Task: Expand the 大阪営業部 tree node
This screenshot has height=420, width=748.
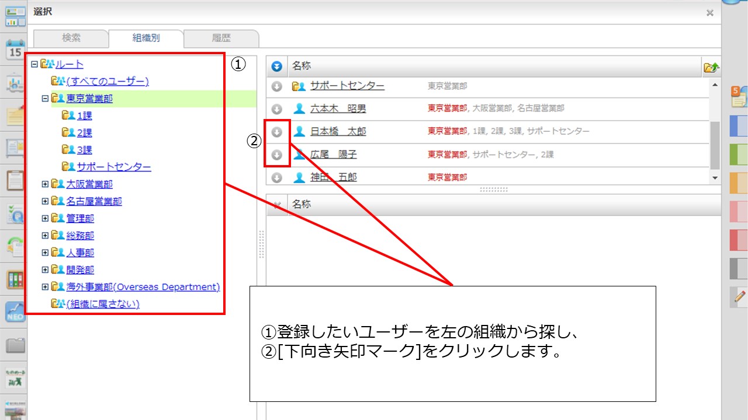Action: click(45, 184)
